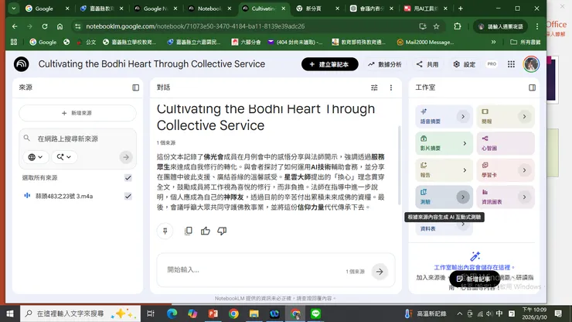Image resolution: width=572 pixels, height=322 pixels.
Task: Go back to the previous page
Action: 15,26
